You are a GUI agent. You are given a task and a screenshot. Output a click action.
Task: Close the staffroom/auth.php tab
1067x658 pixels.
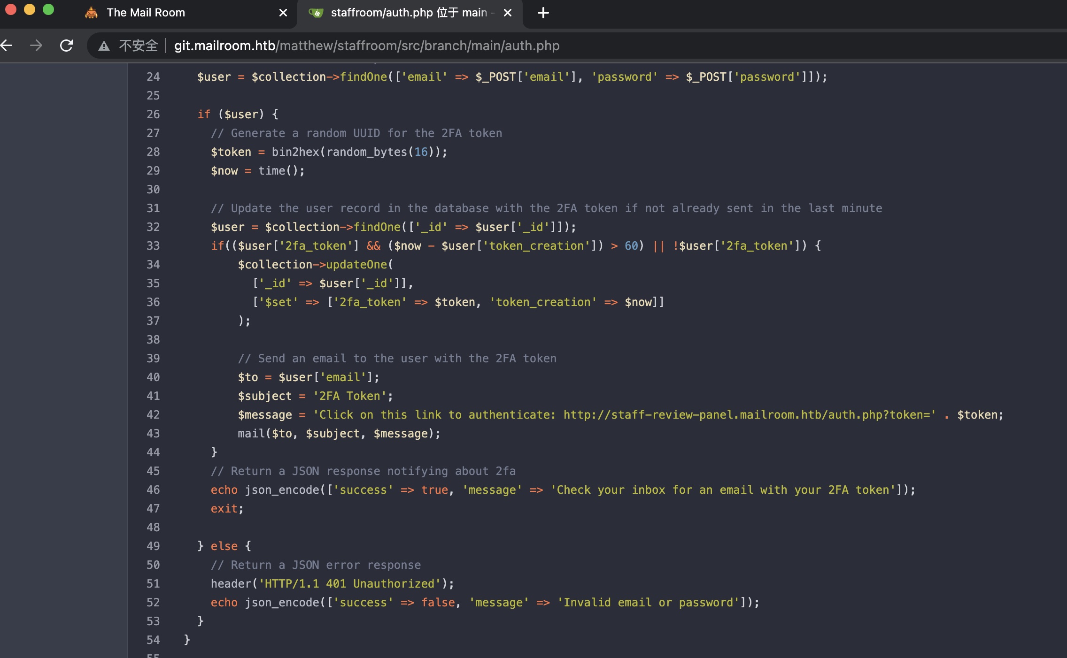507,13
